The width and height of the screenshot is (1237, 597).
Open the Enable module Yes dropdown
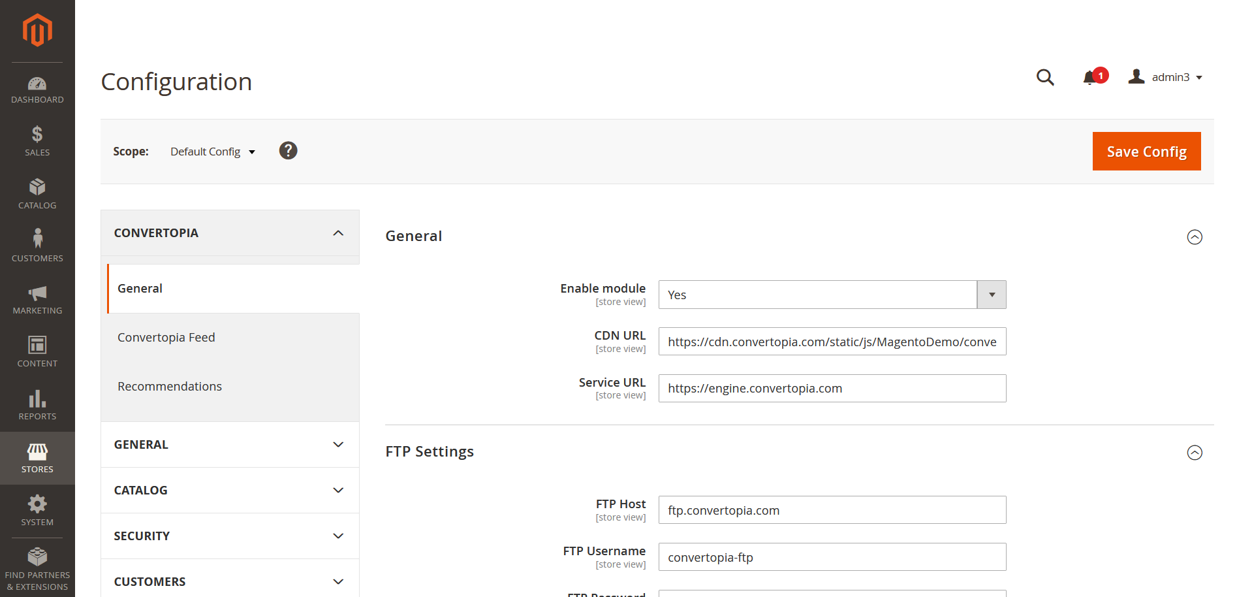[x=832, y=295]
